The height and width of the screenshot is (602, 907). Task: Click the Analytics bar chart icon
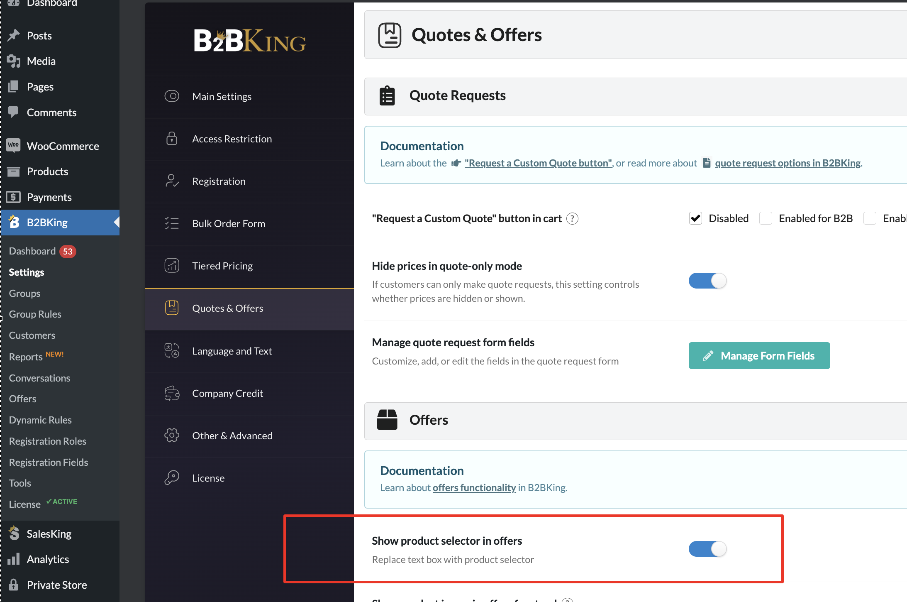click(14, 559)
